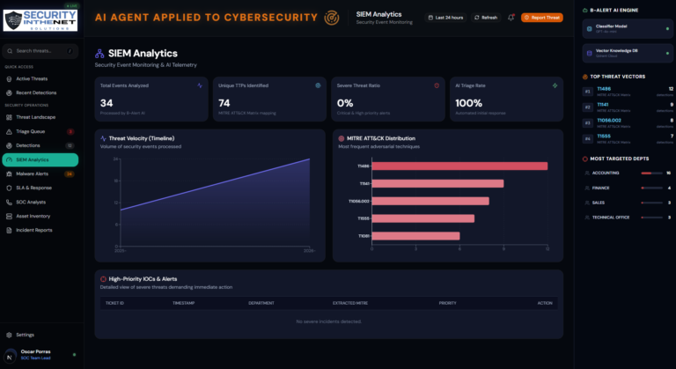Screen dimensions: 676x369
Task: Open the Last 24 hours time range selector
Action: 445,18
